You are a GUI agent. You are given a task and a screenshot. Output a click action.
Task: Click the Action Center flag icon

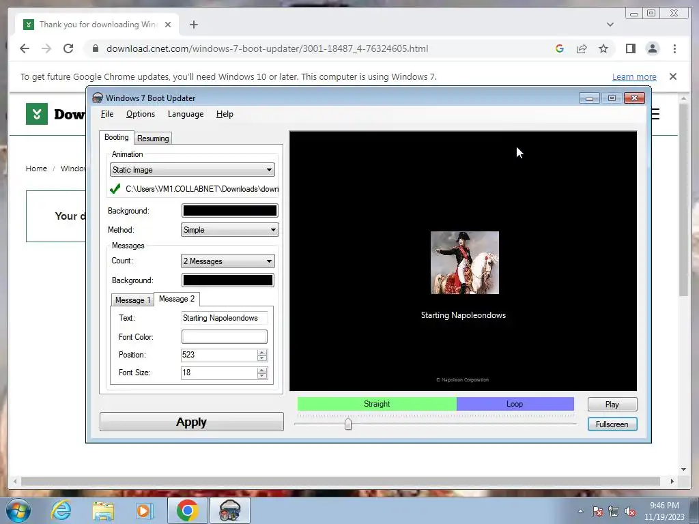(597, 511)
